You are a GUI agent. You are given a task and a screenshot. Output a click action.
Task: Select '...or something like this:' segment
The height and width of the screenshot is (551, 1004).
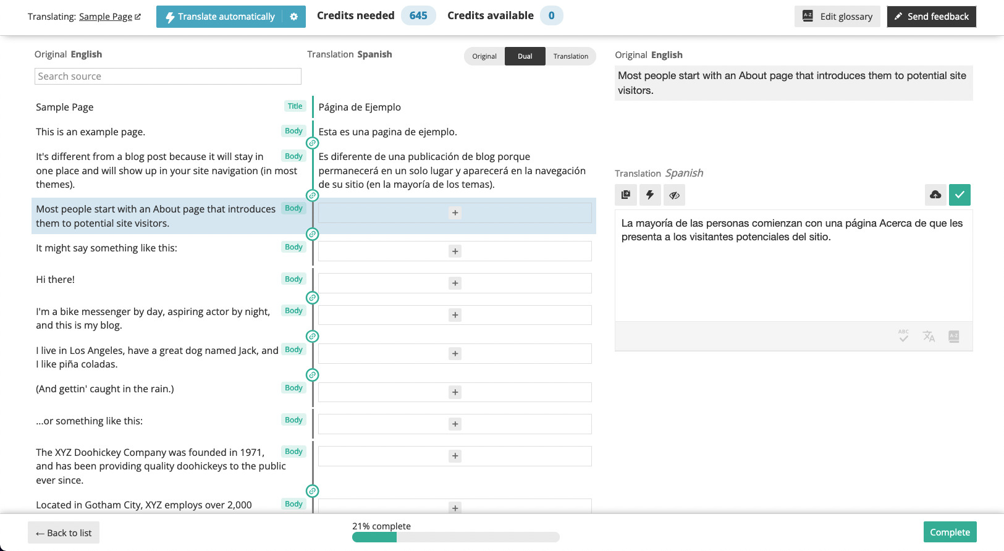(x=89, y=421)
